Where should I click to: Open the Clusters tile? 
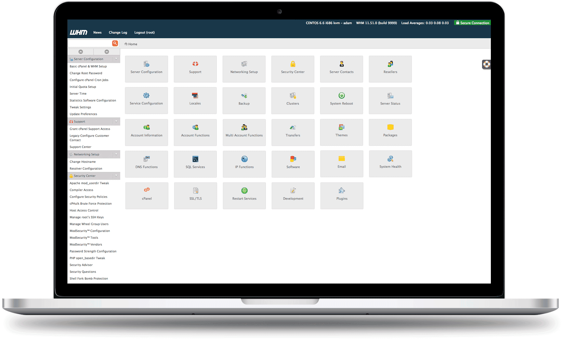[293, 101]
